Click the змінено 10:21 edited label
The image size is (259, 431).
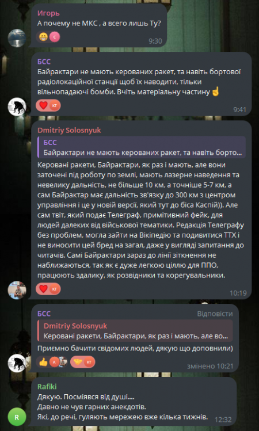coord(210,366)
